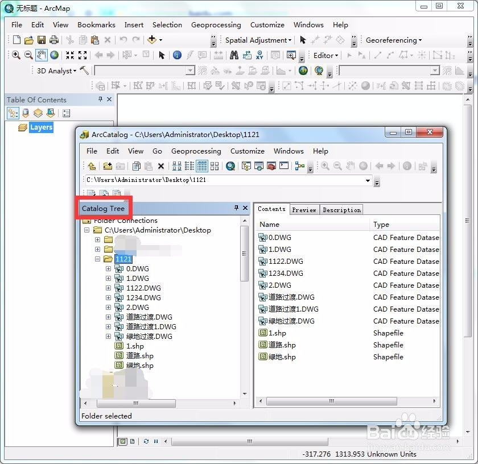Collapse Desktop folder connection in tree
This screenshot has width=478, height=464.
(x=87, y=230)
